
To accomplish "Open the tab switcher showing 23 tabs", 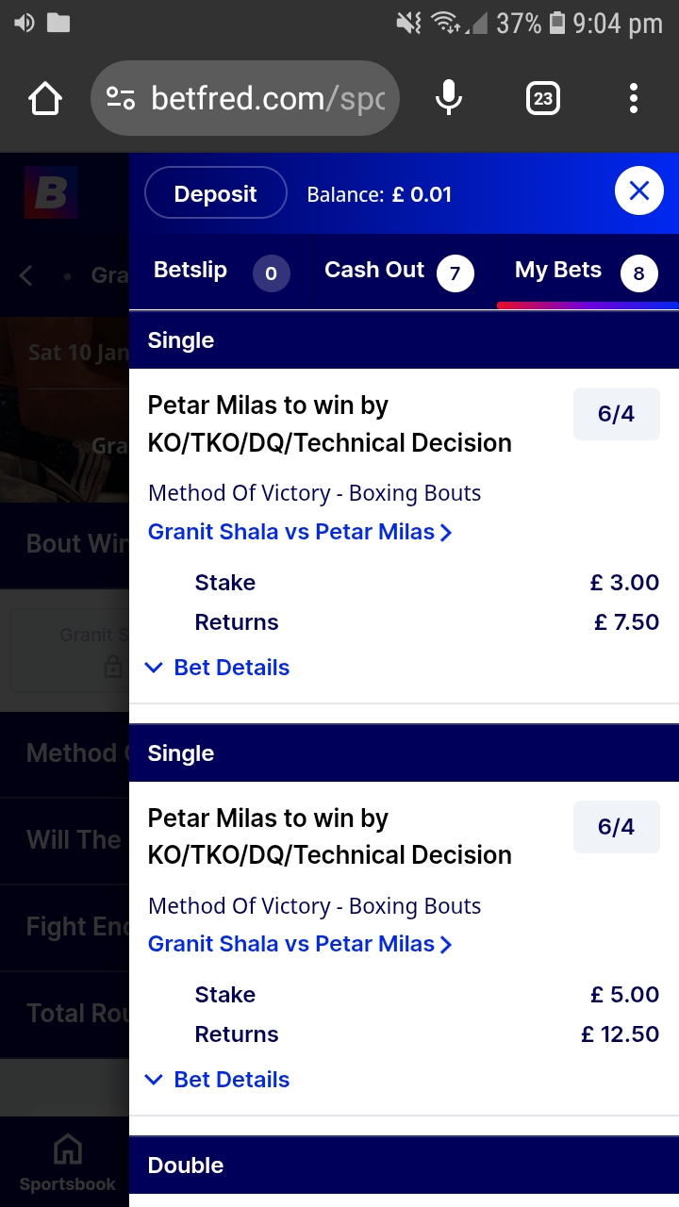I will click(x=542, y=98).
